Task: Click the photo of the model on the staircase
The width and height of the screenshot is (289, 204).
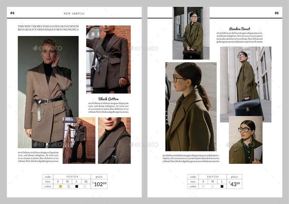Action: (77, 140)
